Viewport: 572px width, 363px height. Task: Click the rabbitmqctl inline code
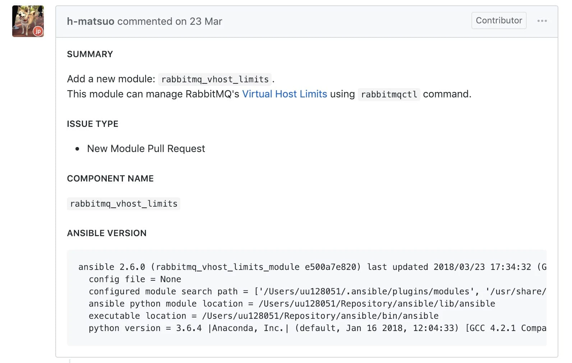(x=389, y=94)
